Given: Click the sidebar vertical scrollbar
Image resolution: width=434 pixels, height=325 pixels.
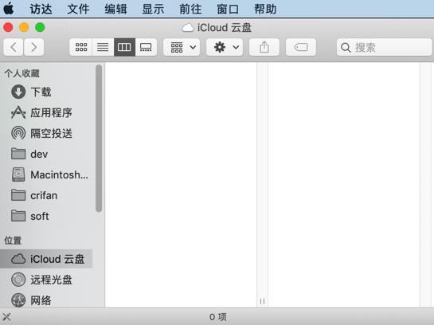Looking at the screenshot, I should (x=99, y=139).
